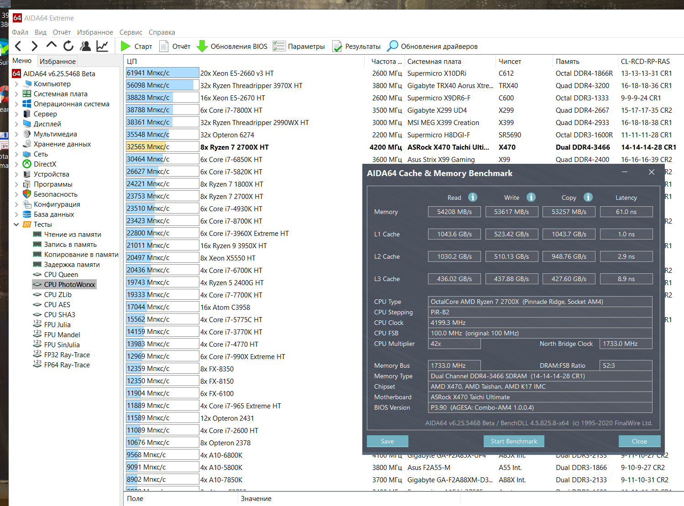Click the Обновления драйверов magnifier icon

[x=392, y=46]
